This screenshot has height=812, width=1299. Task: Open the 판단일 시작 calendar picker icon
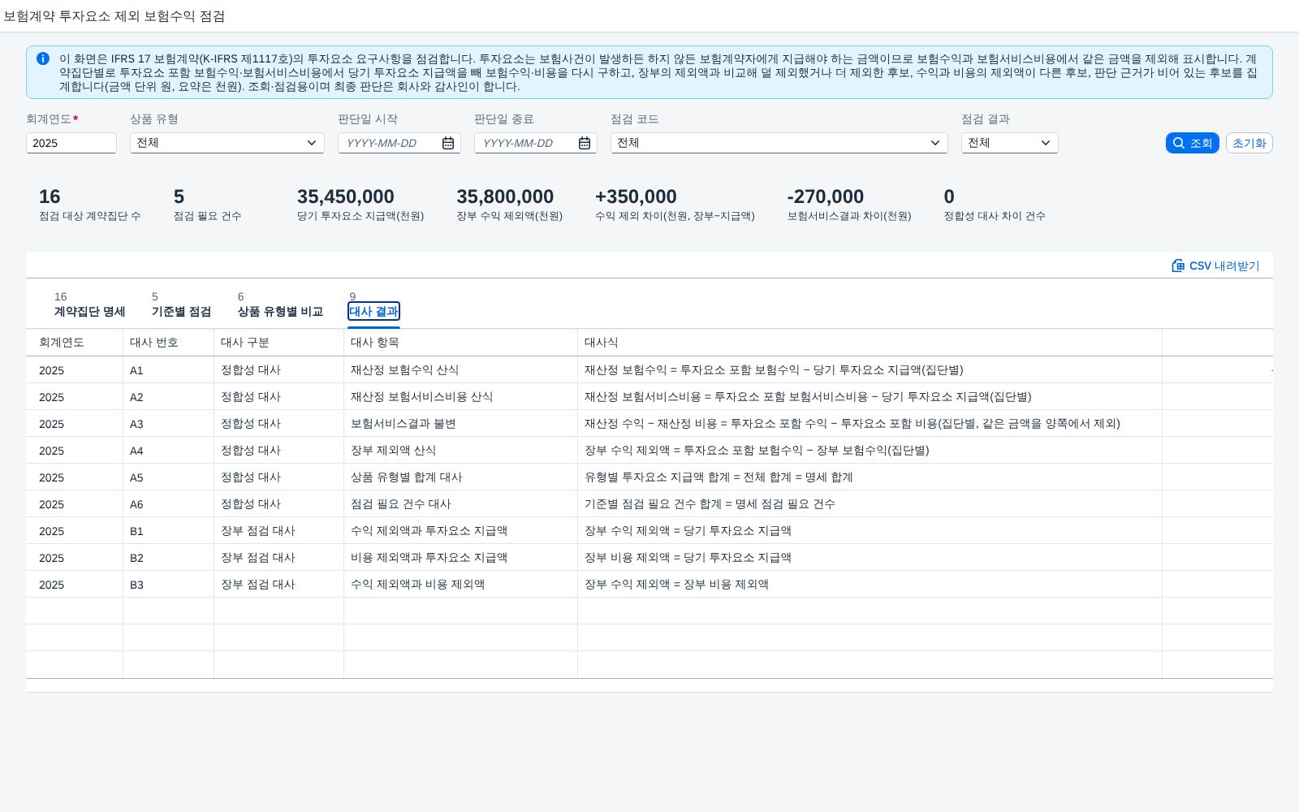448,143
